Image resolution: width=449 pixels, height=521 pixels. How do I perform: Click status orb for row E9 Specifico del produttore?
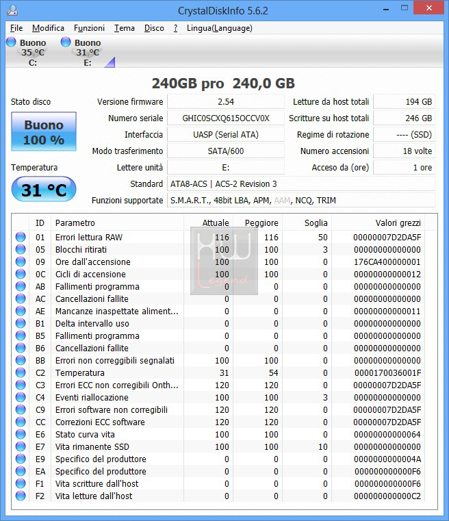(21, 459)
